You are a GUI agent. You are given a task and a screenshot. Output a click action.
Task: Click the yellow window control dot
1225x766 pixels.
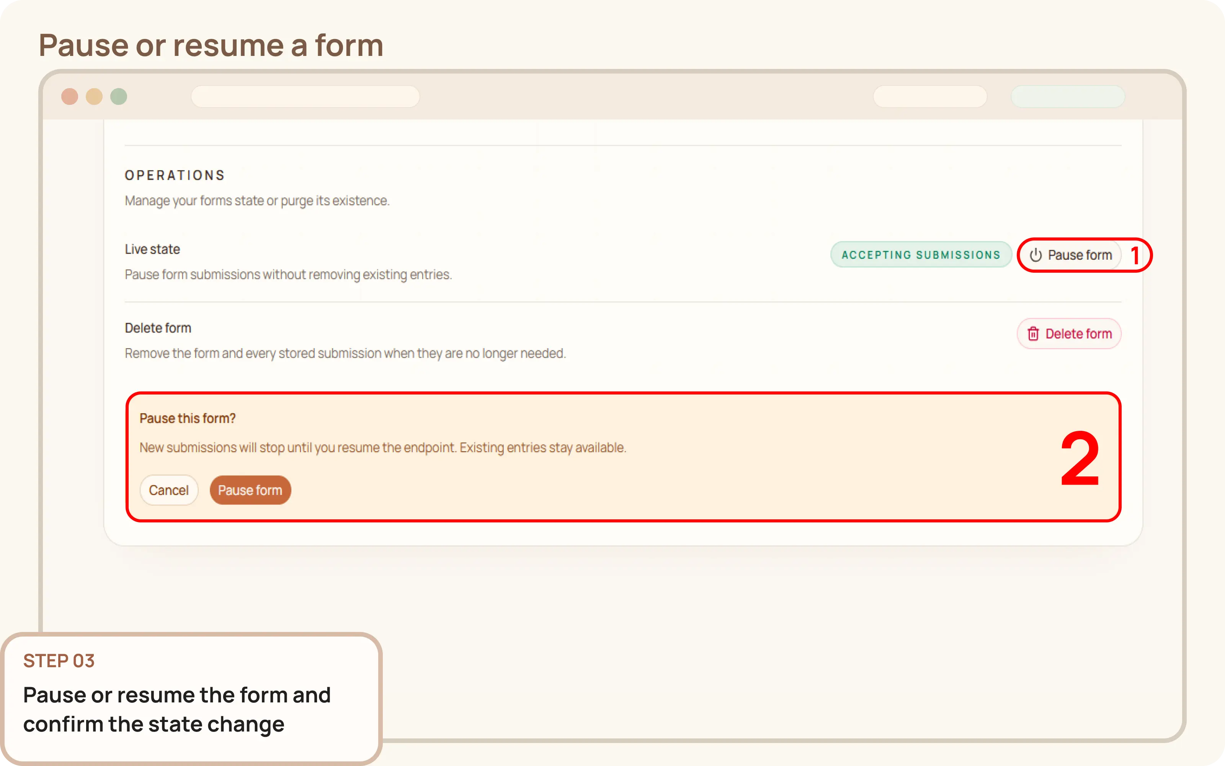tap(94, 96)
